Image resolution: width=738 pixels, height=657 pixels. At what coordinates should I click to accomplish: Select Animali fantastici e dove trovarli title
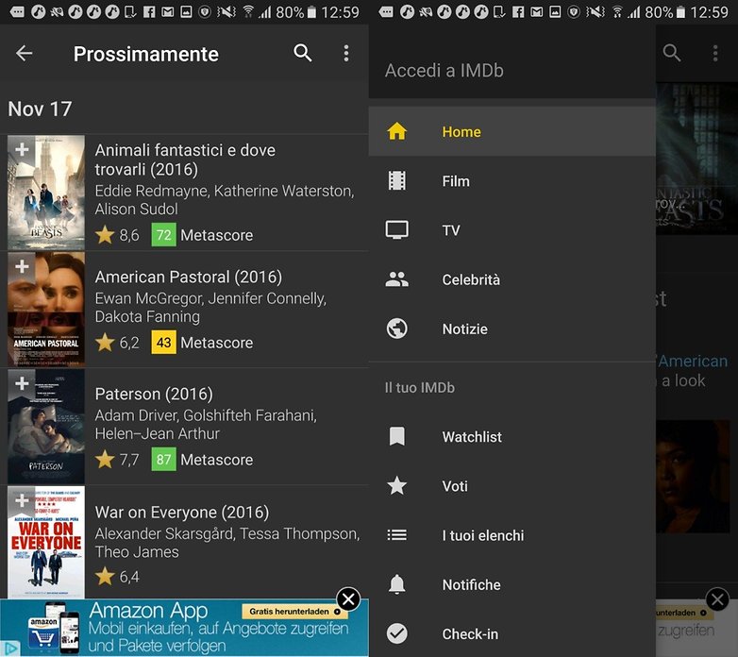pyautogui.click(x=185, y=160)
